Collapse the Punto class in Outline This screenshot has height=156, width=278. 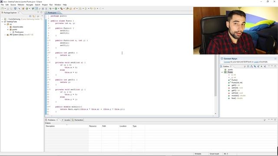[x=222, y=72]
